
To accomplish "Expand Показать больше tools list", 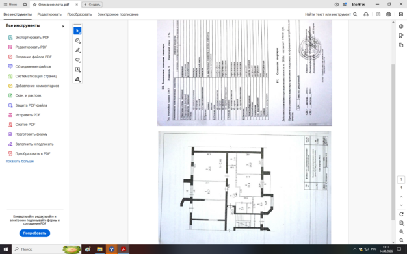I will pyautogui.click(x=20, y=161).
